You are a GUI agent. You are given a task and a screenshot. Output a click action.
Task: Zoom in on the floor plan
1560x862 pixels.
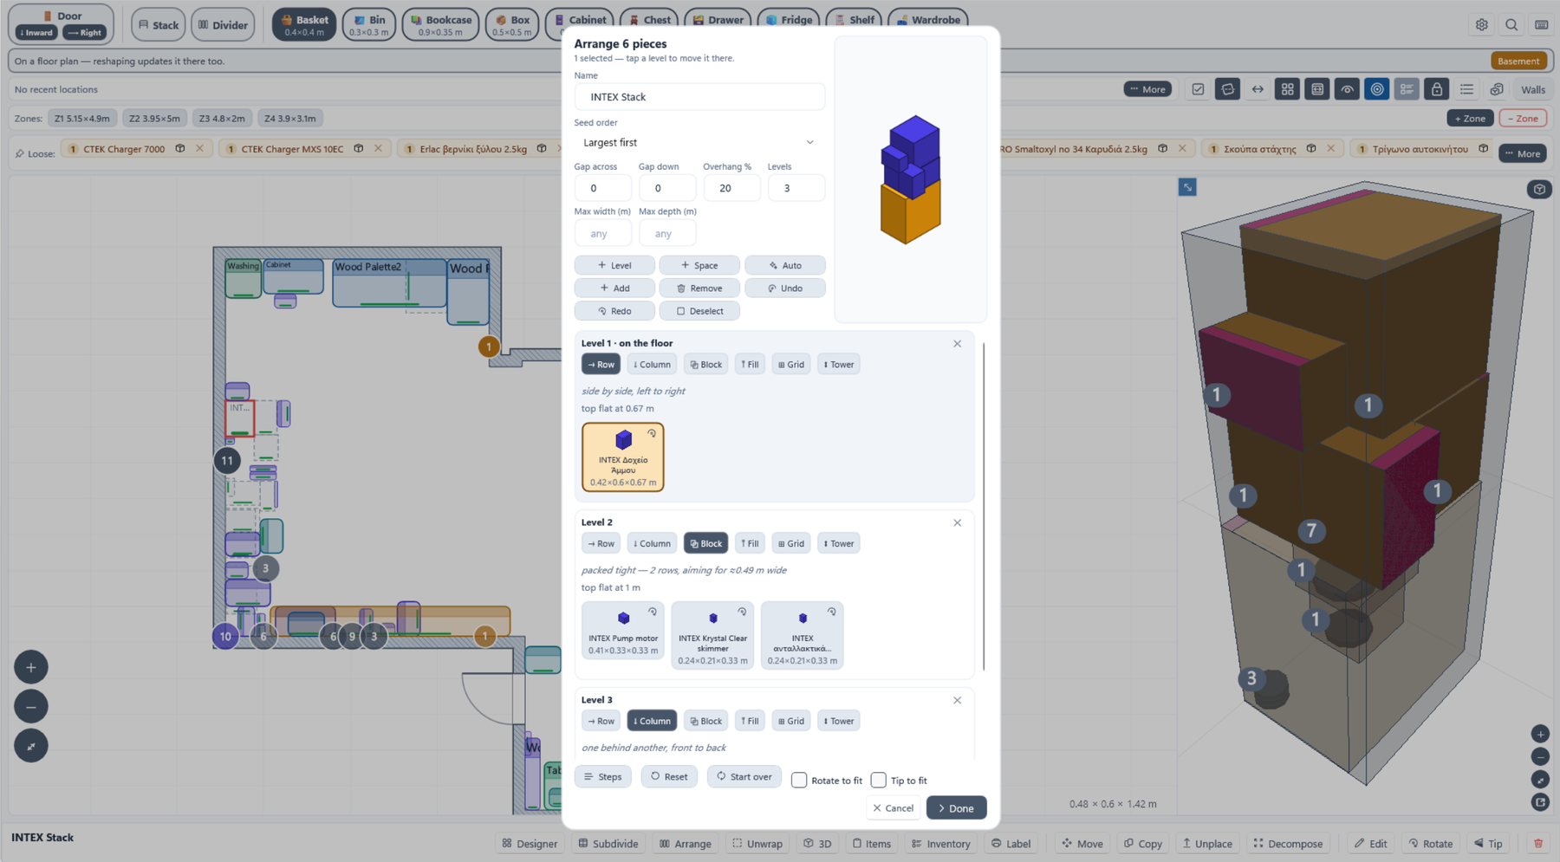[31, 667]
